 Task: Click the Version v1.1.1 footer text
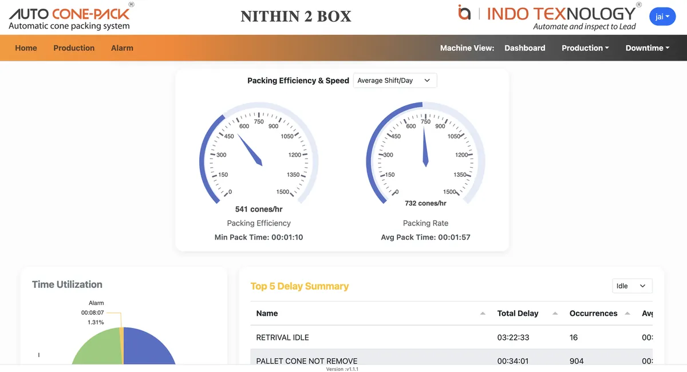tap(342, 369)
